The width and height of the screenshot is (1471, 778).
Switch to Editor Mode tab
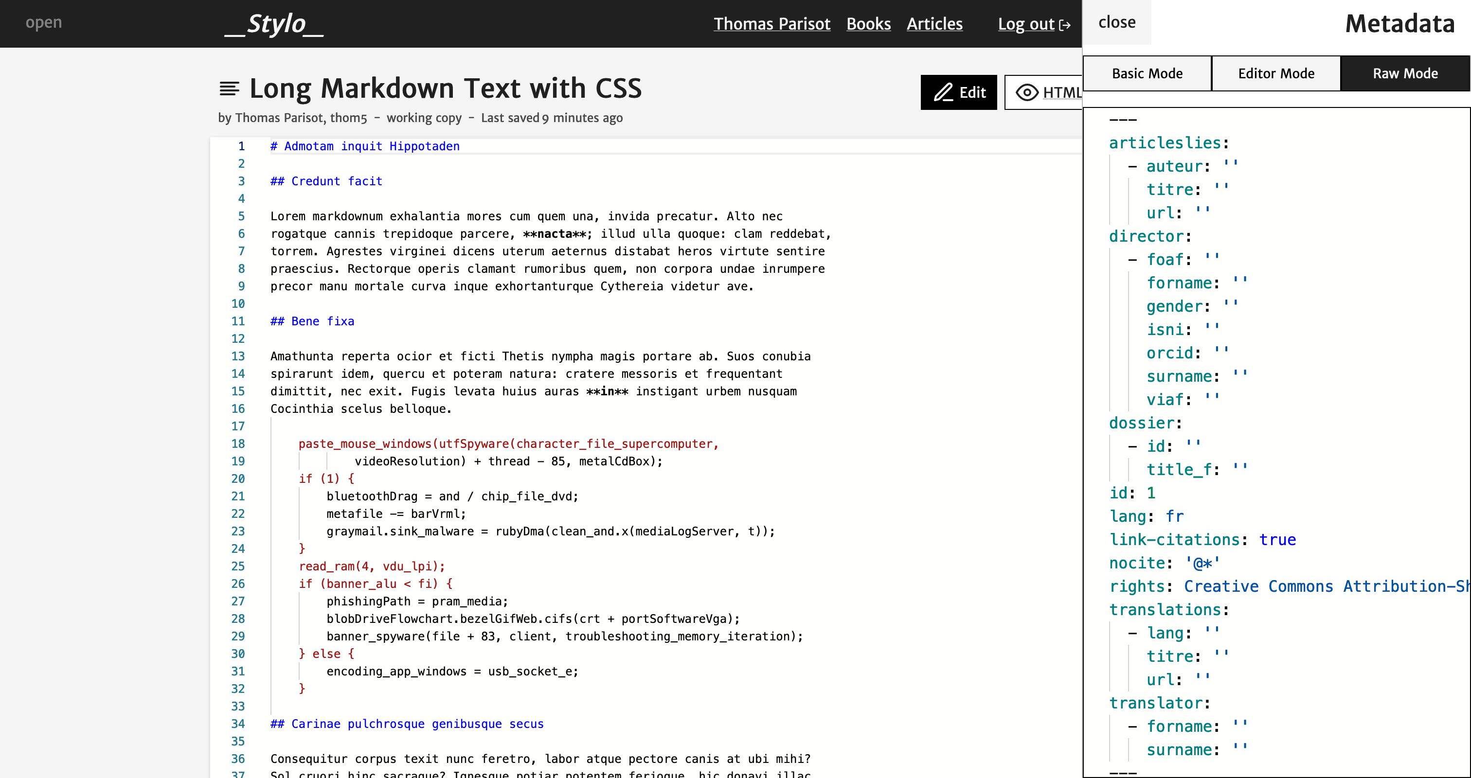[x=1276, y=73]
